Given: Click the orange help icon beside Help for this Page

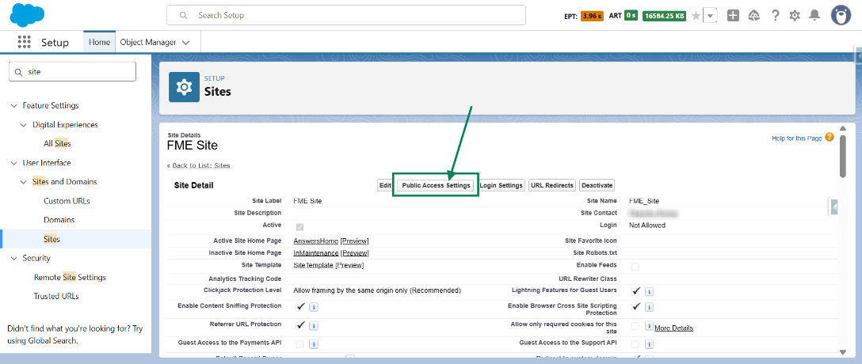Looking at the screenshot, I should (x=830, y=137).
